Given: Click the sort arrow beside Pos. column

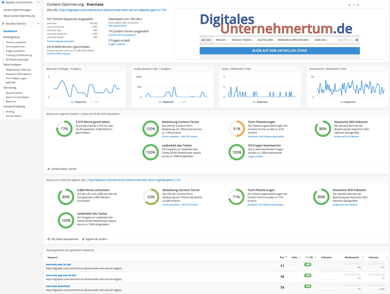Looking at the screenshot, I should click(x=286, y=257).
